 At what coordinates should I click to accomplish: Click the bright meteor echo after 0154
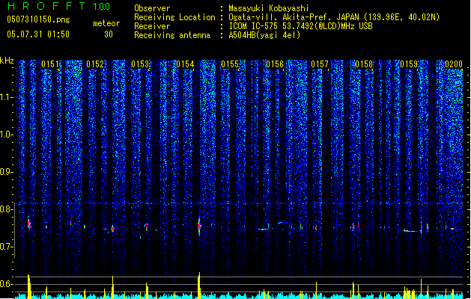point(199,226)
